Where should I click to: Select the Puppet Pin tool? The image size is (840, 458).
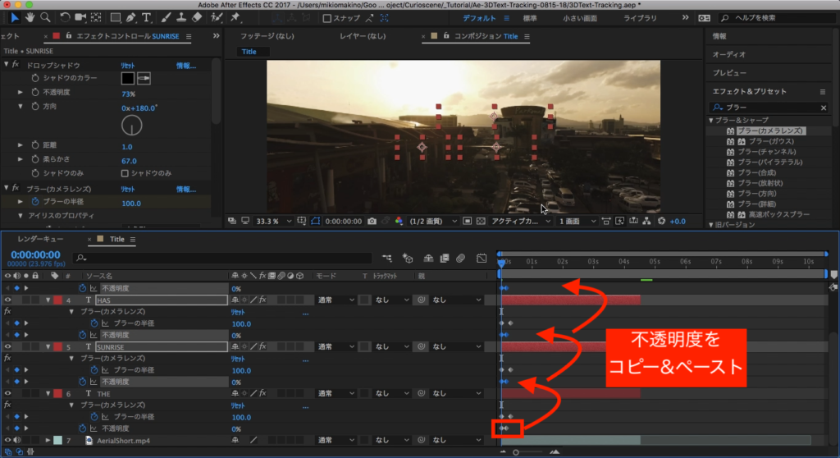pyautogui.click(x=235, y=18)
